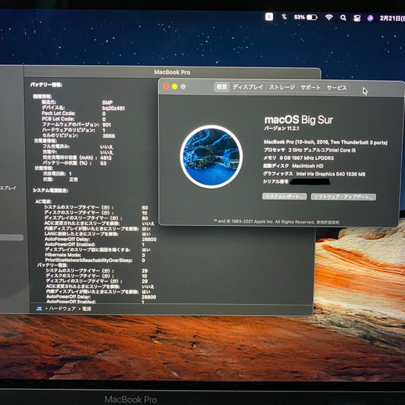Click the Hibernate Mode row
The height and width of the screenshot is (405, 405).
point(95,255)
